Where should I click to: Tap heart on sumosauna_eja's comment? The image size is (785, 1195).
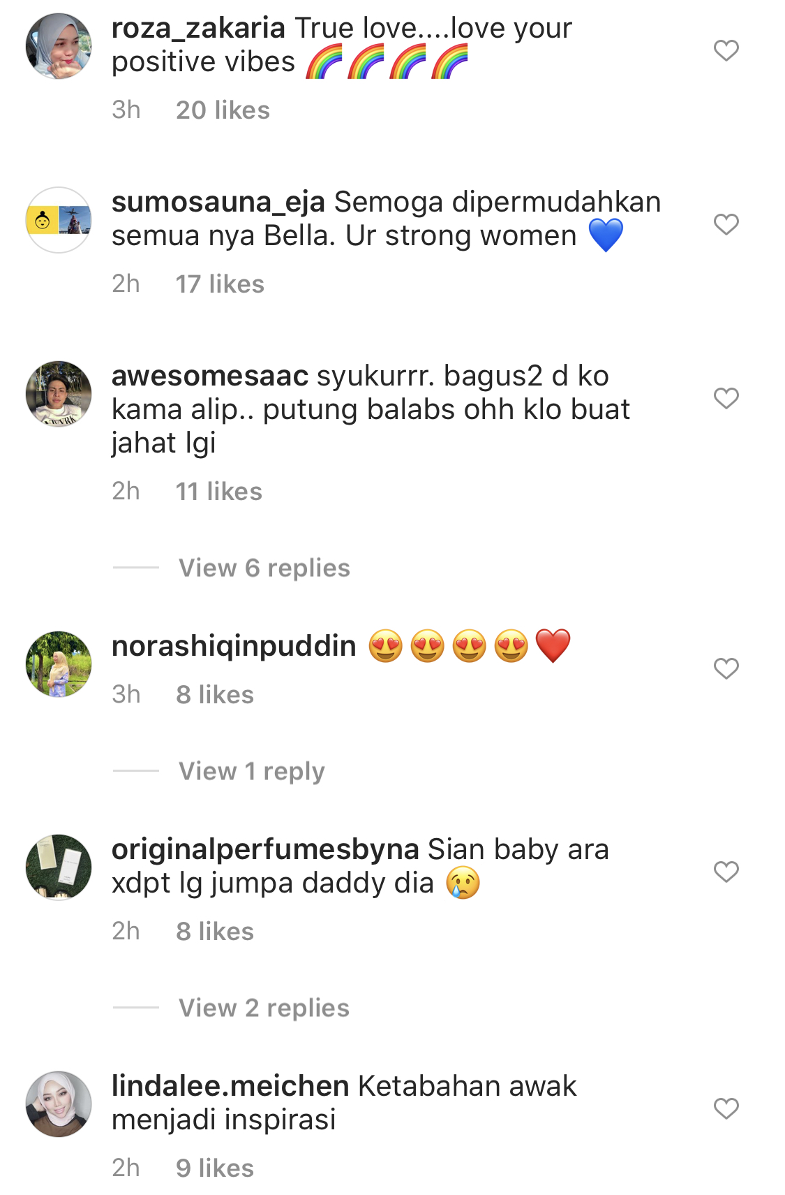click(726, 224)
